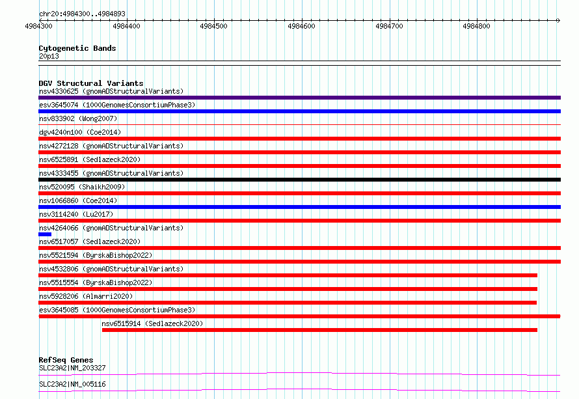Open the nsv520095 (Shaikh2009) label
The image size is (579, 399).
click(82, 187)
